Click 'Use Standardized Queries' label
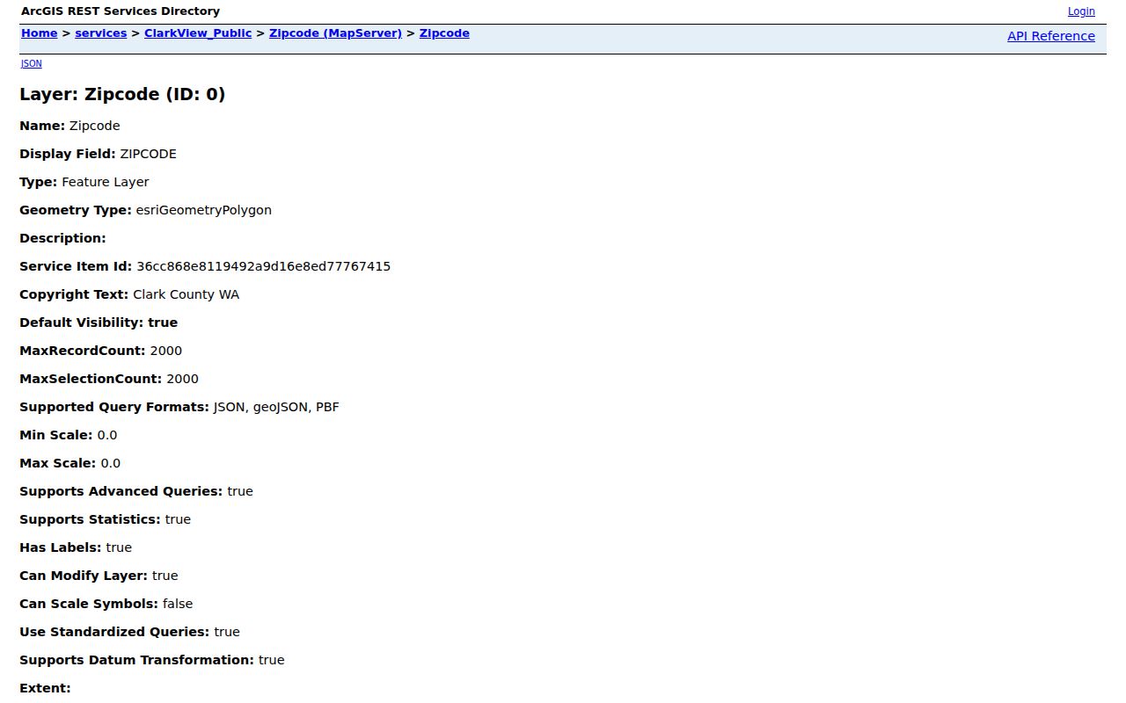This screenshot has width=1126, height=703. [114, 632]
